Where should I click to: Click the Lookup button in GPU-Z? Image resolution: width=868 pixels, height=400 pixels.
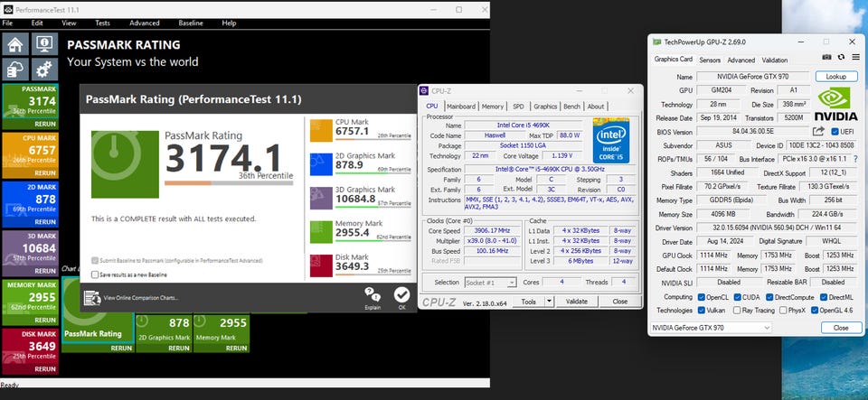coord(836,76)
